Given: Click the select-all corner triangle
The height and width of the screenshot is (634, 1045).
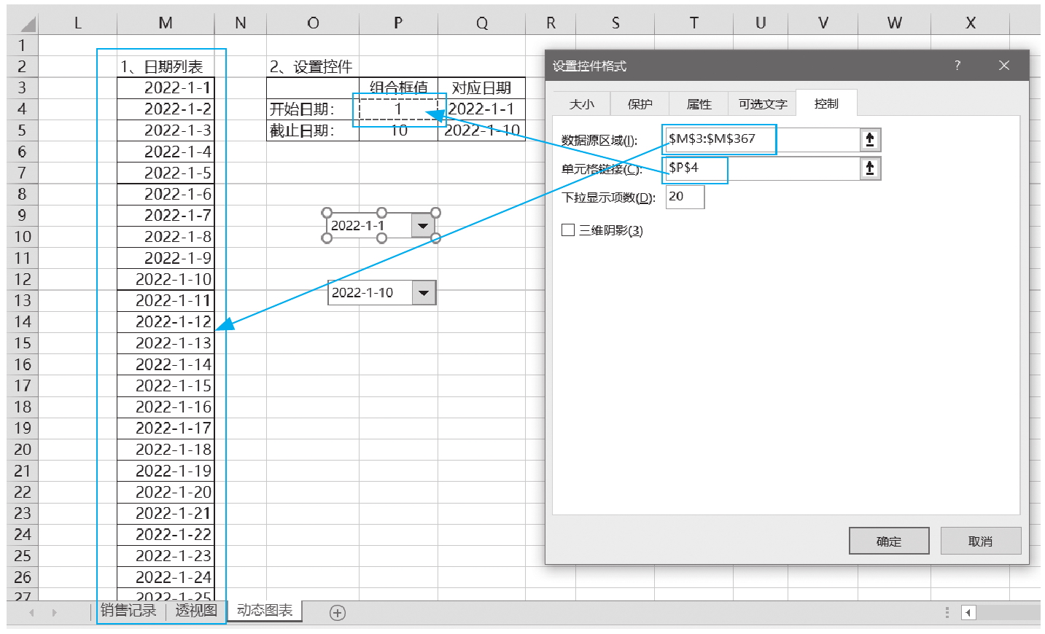Looking at the screenshot, I should point(26,24).
